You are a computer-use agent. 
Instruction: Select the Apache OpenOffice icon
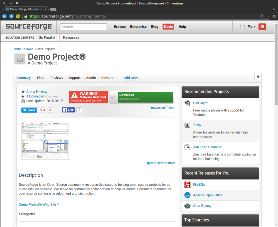coord(187,195)
